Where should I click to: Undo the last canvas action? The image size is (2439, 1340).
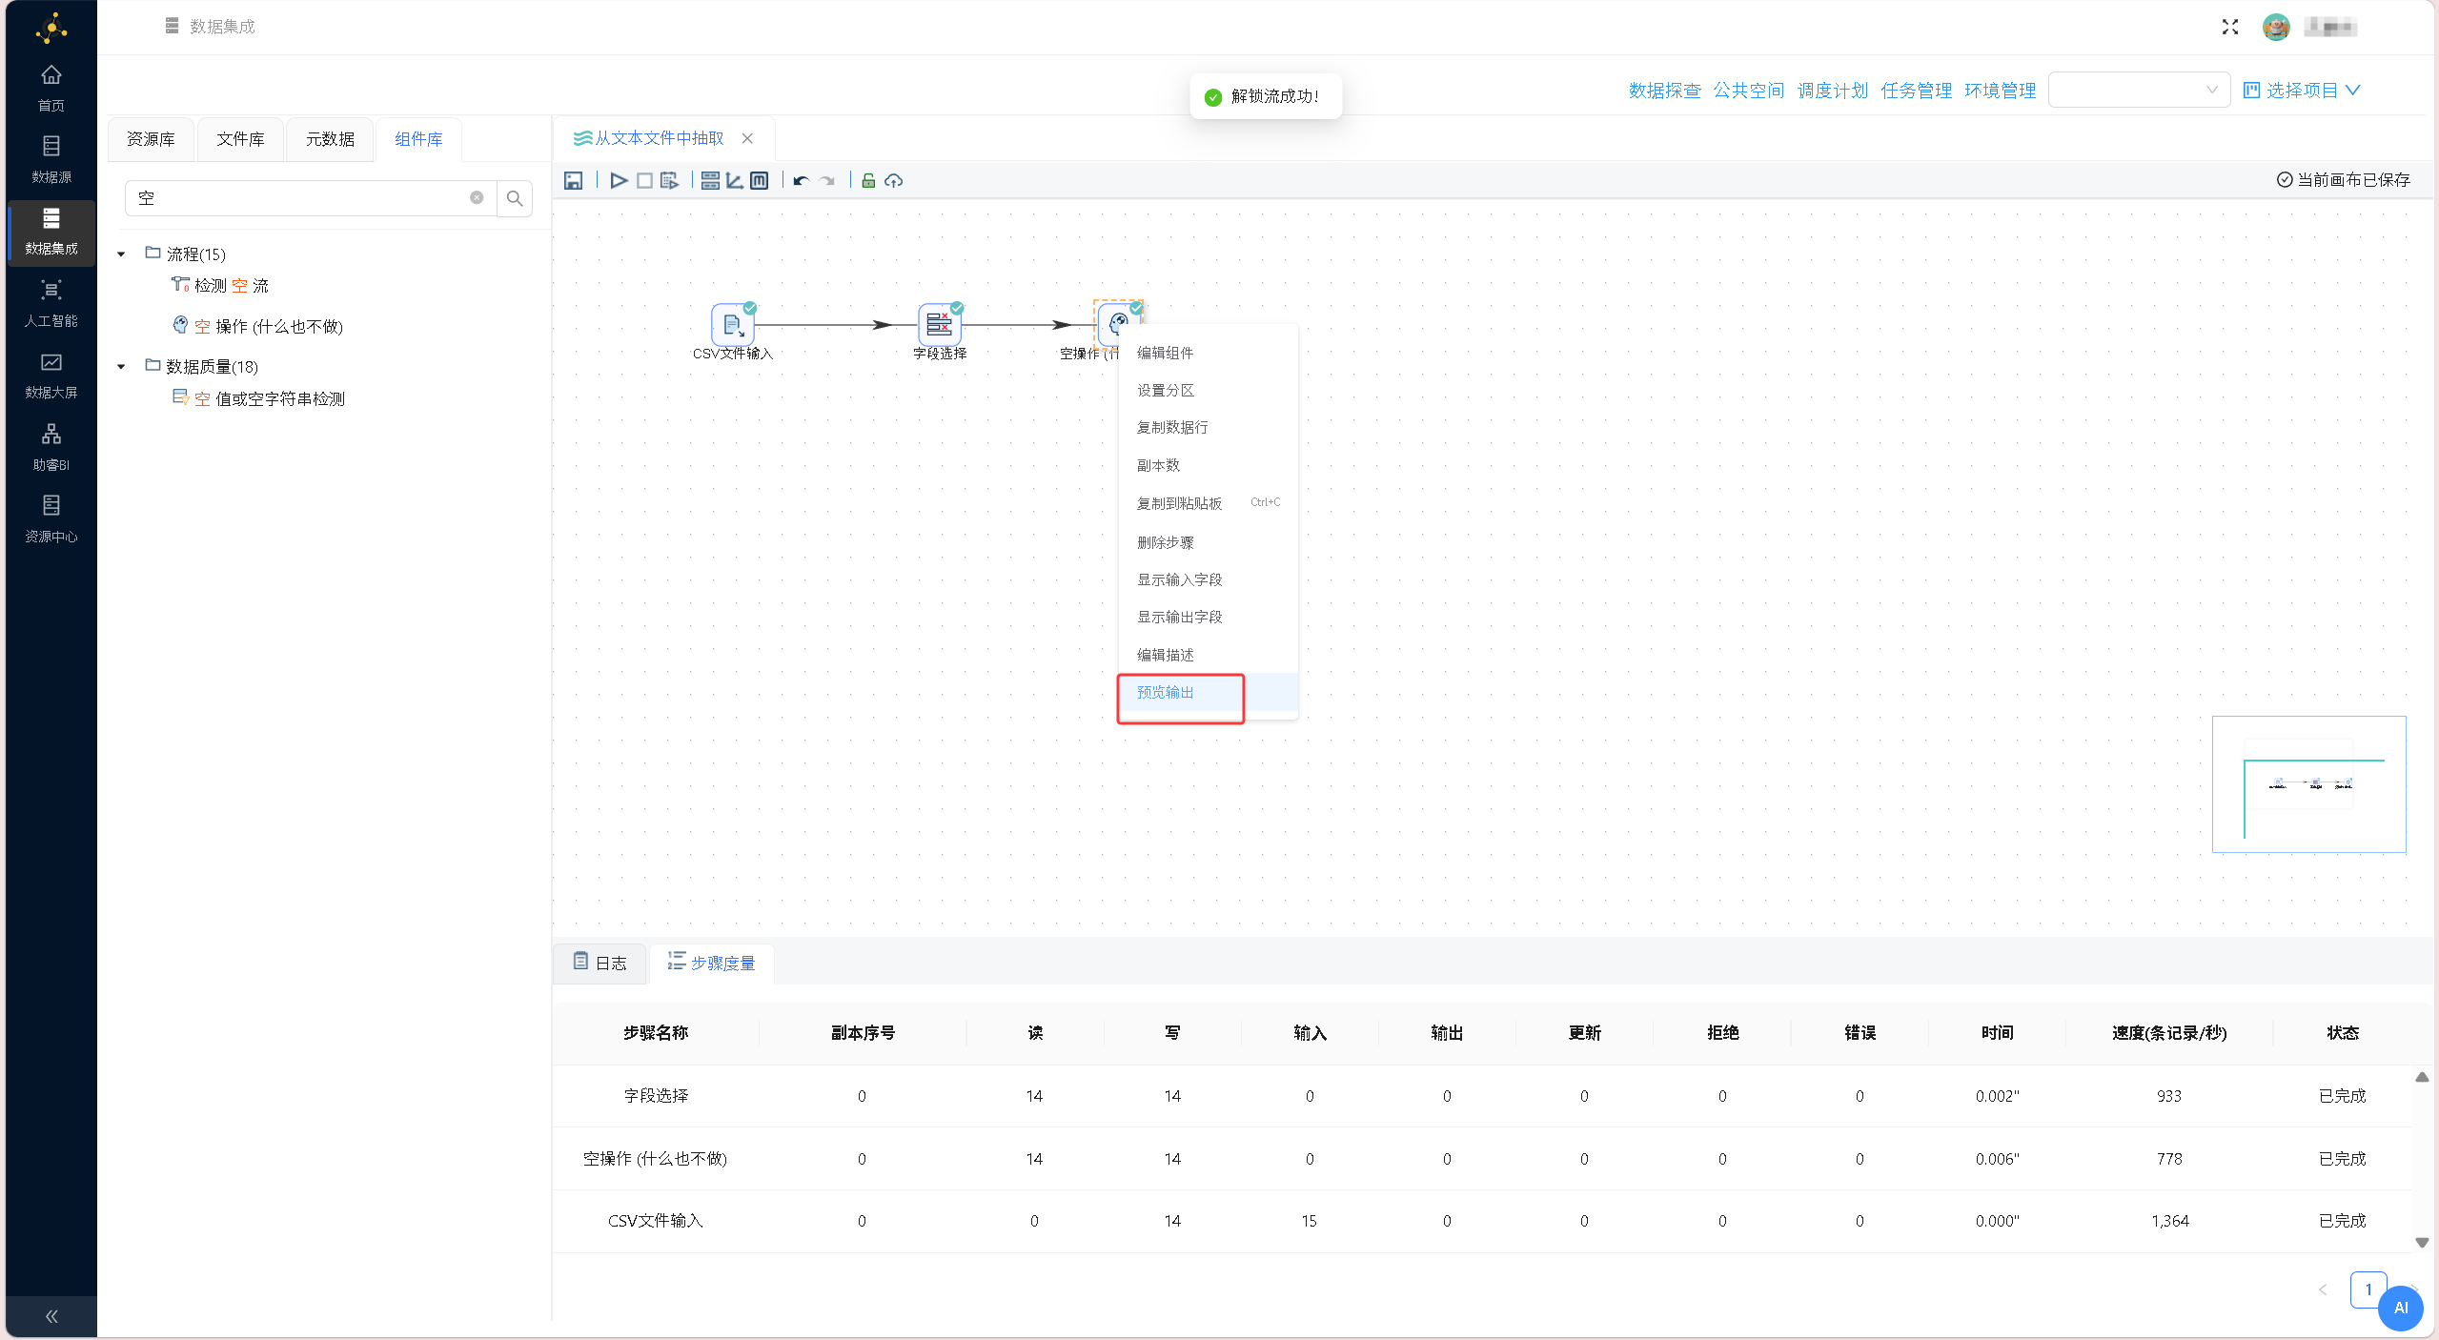pyautogui.click(x=801, y=180)
